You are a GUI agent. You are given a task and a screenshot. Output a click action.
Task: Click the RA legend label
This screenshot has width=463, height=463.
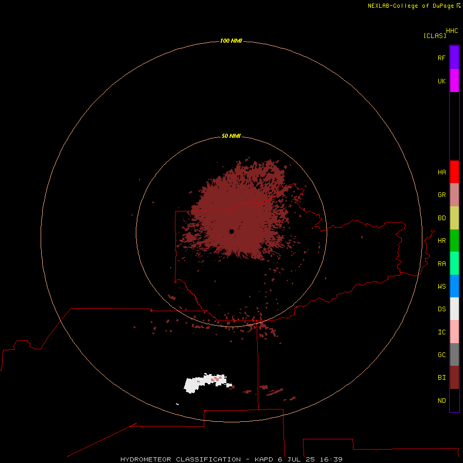click(x=441, y=264)
